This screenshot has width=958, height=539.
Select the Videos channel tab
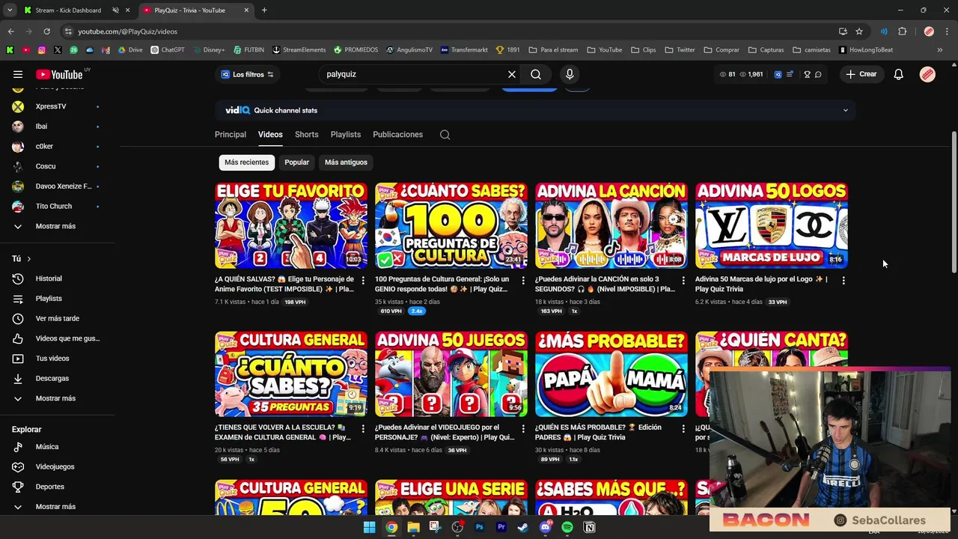tap(270, 135)
